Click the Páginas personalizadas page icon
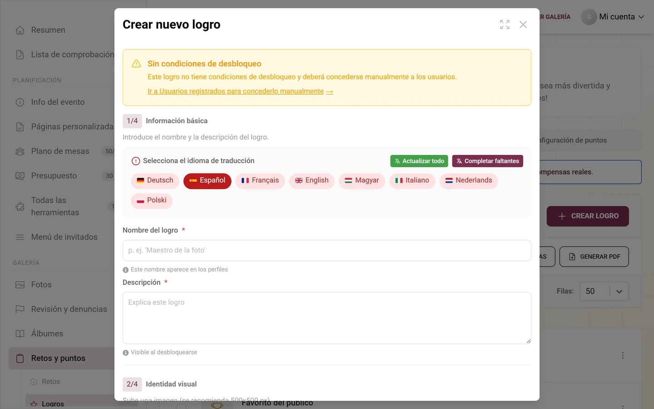The image size is (654, 409). pos(20,127)
